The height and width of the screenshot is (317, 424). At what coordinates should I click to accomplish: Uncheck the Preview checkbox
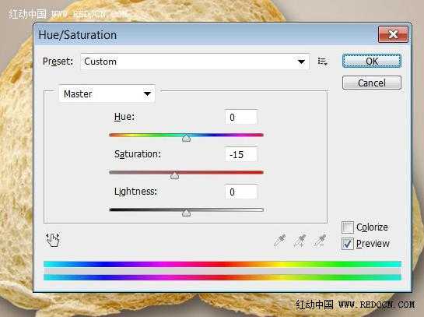click(x=348, y=243)
